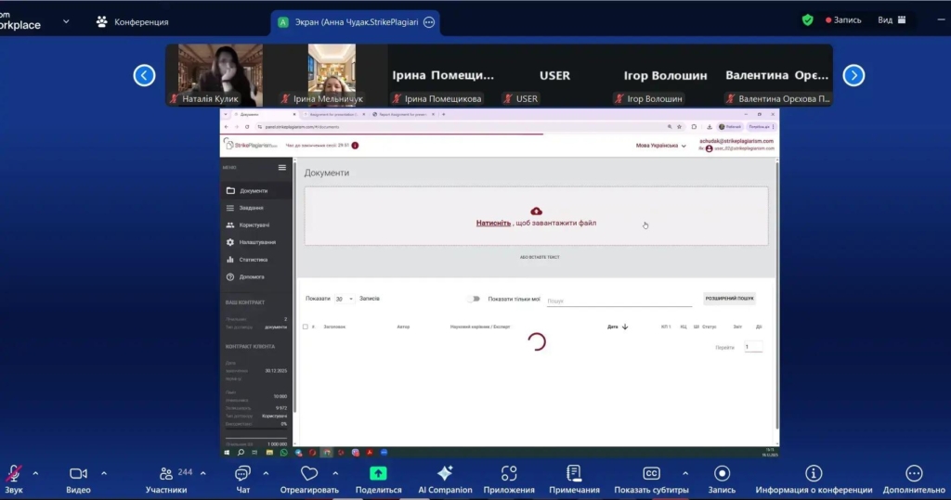951x500 pixels.
Task: Click the Пошук search input field
Action: [619, 301]
